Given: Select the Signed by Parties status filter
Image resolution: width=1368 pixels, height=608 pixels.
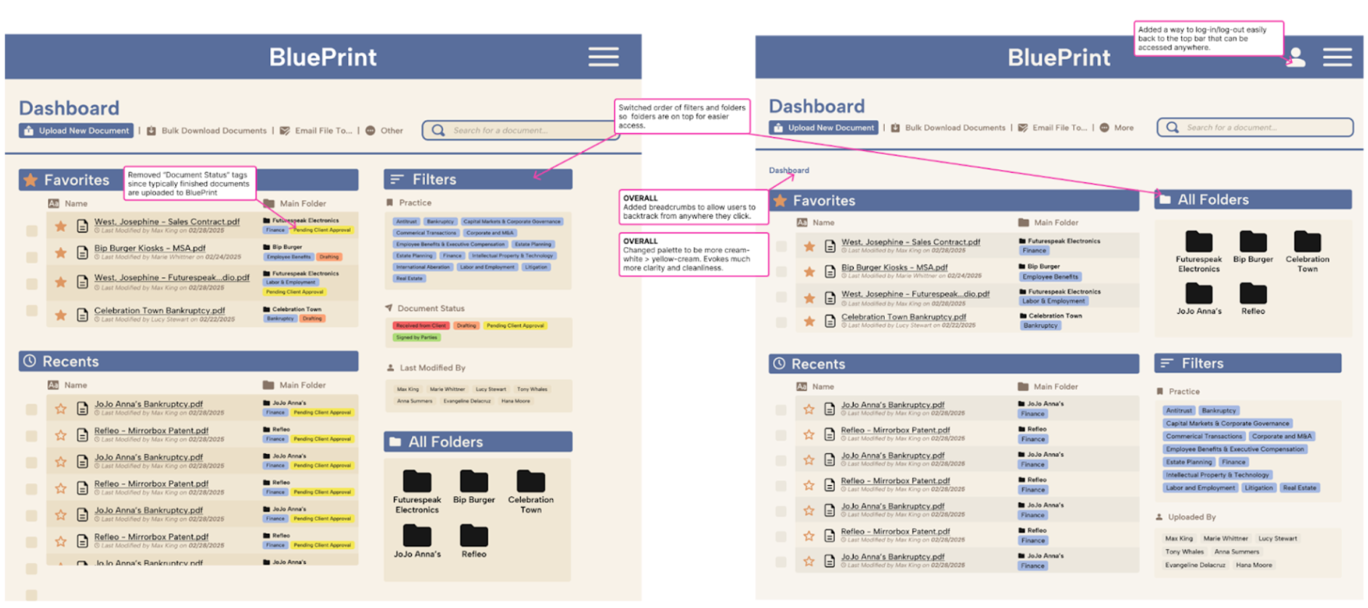Looking at the screenshot, I should (x=417, y=338).
